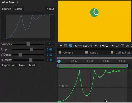
Task: Click the pixel aspect ratio correction icon
Action: click(117, 46)
